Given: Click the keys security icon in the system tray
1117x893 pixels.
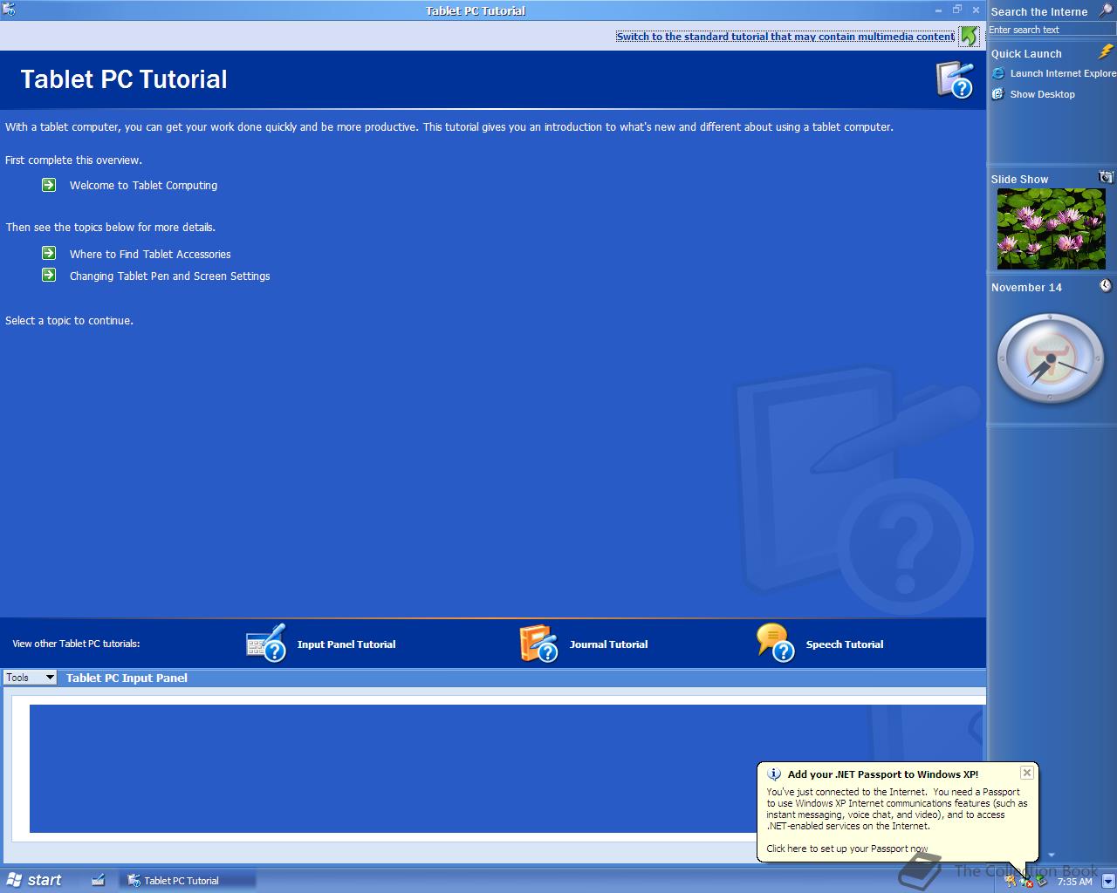Looking at the screenshot, I should [1011, 881].
